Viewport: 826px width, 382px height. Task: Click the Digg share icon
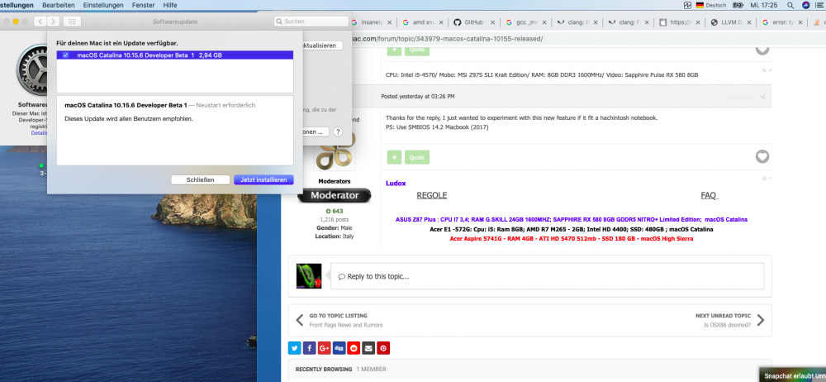[339, 348]
